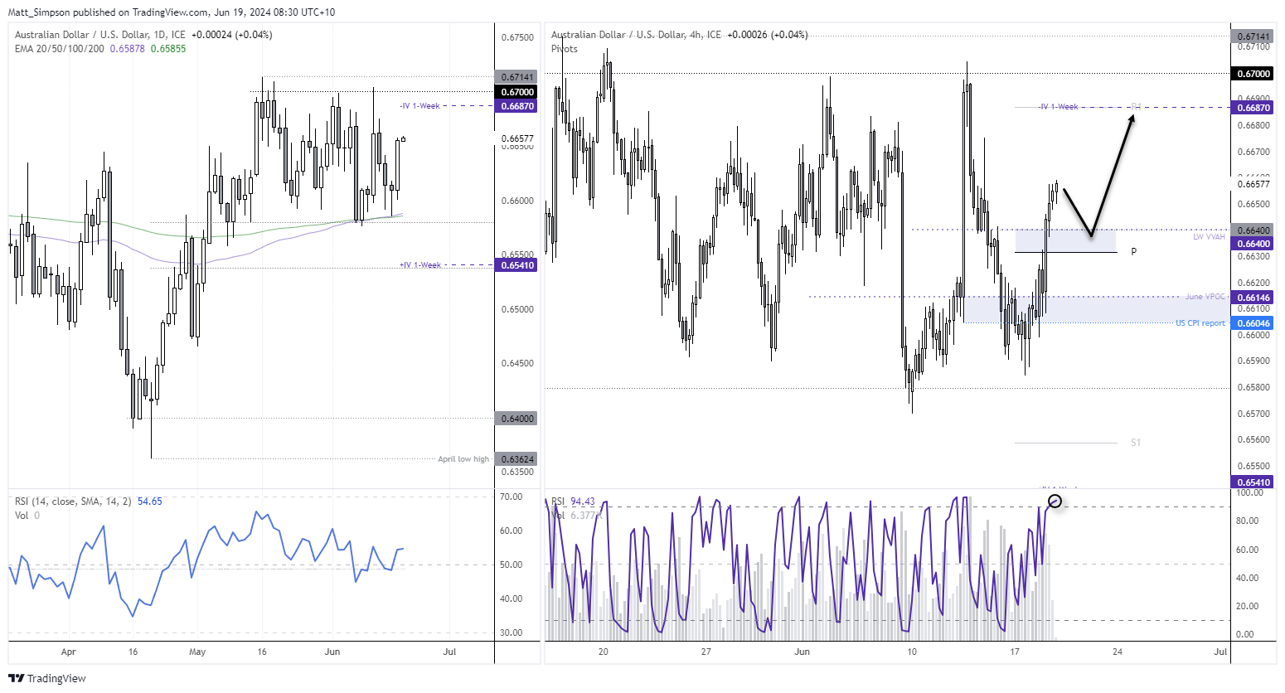Click the Pivots indicator legend on 4h chart
Screen dimensions: 1285x693
click(565, 49)
